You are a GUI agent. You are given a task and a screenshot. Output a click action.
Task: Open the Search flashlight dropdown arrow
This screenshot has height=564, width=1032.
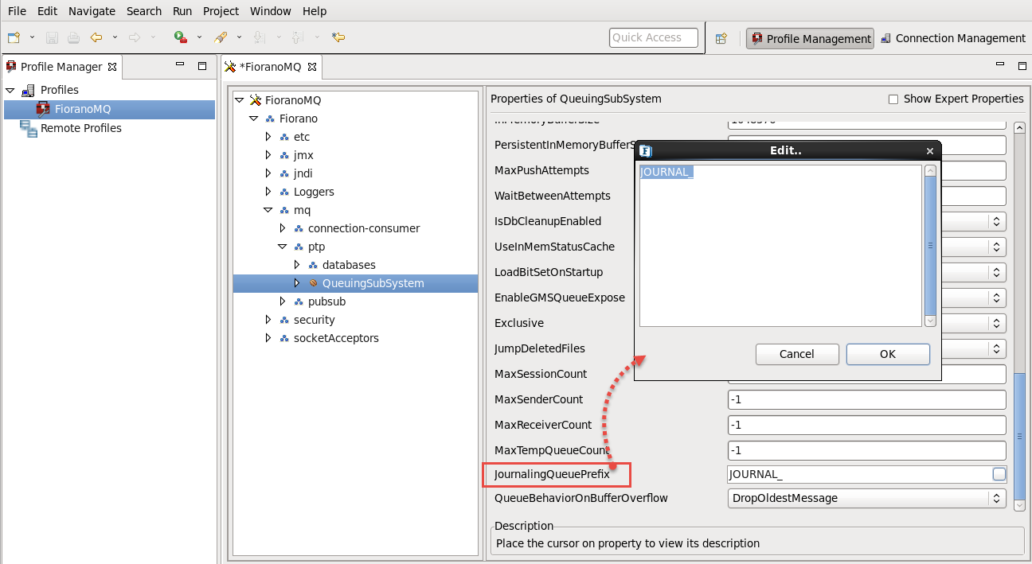coord(239,37)
